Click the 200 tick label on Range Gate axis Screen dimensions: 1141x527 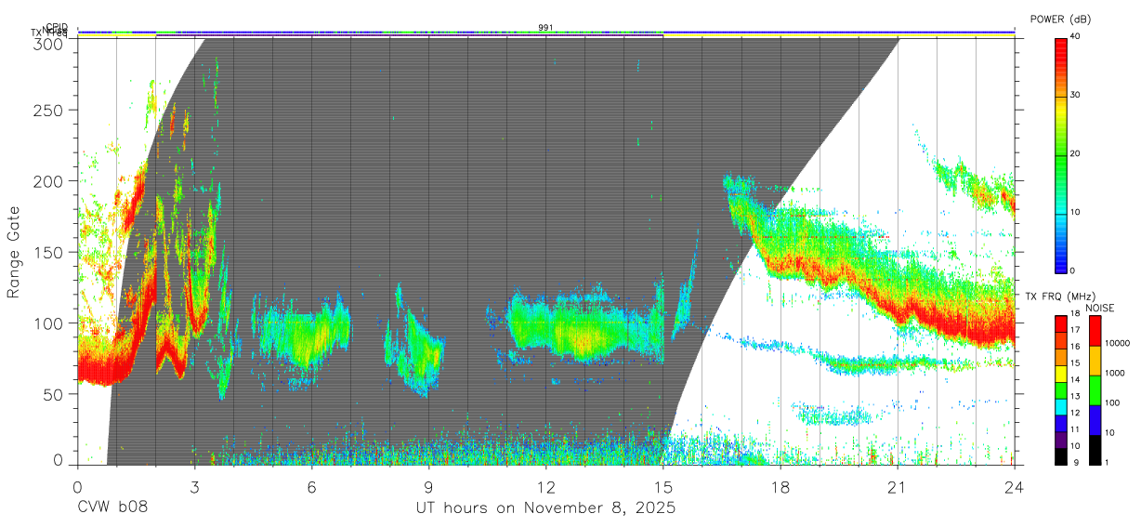pyautogui.click(x=47, y=181)
